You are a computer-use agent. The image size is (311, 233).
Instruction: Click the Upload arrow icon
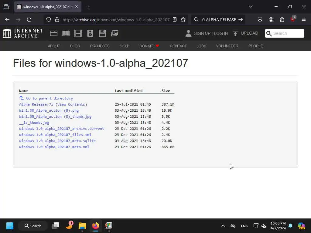[235, 33]
